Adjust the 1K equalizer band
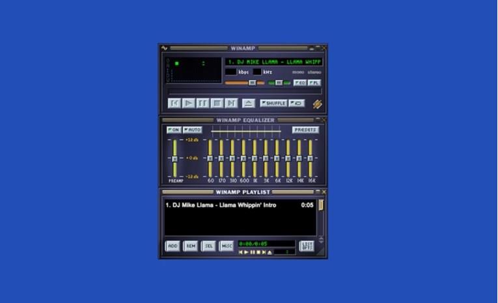This screenshot has height=303, width=498. 255,158
